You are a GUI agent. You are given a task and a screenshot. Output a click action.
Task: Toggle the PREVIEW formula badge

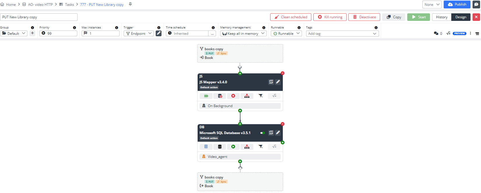pyautogui.click(x=459, y=33)
